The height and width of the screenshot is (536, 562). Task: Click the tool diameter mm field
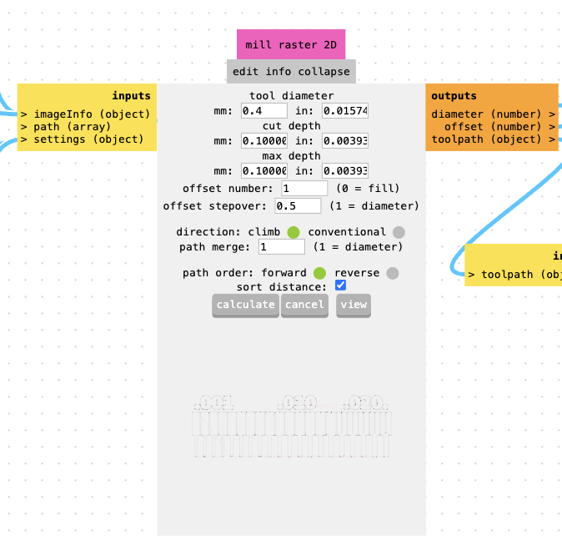tap(263, 111)
